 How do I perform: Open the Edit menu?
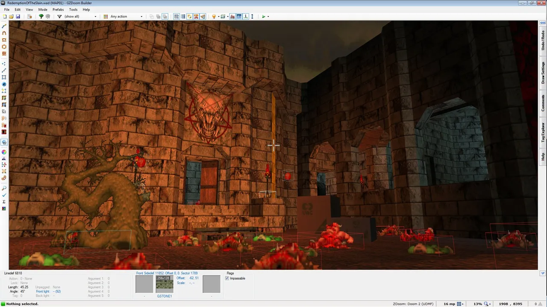coord(18,9)
